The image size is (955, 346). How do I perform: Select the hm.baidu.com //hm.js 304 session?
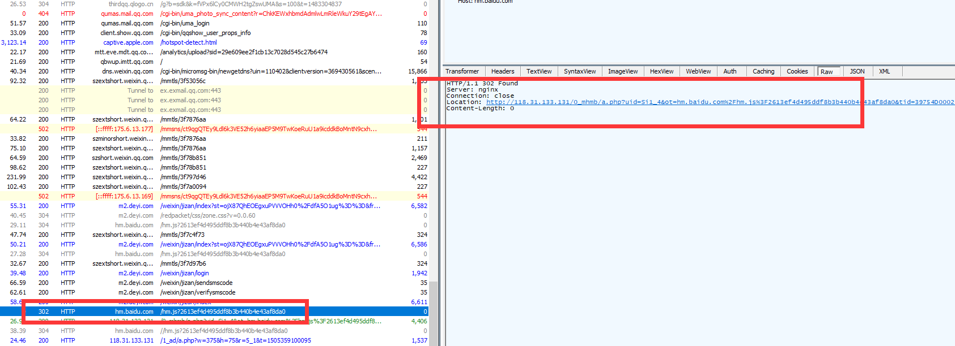214,331
